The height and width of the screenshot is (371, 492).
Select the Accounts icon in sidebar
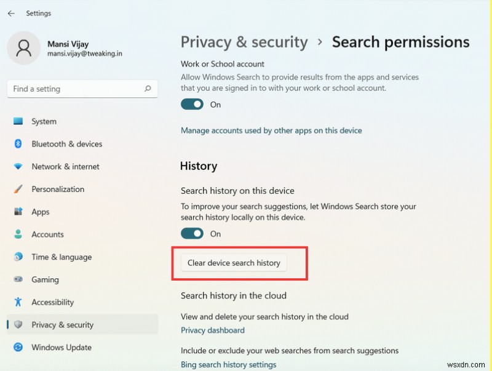(x=18, y=234)
